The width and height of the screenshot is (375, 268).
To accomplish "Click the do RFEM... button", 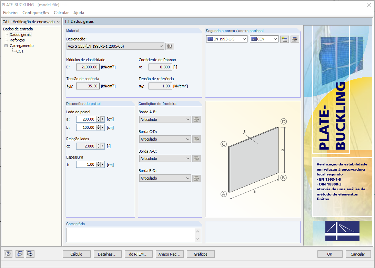I will 139,254.
